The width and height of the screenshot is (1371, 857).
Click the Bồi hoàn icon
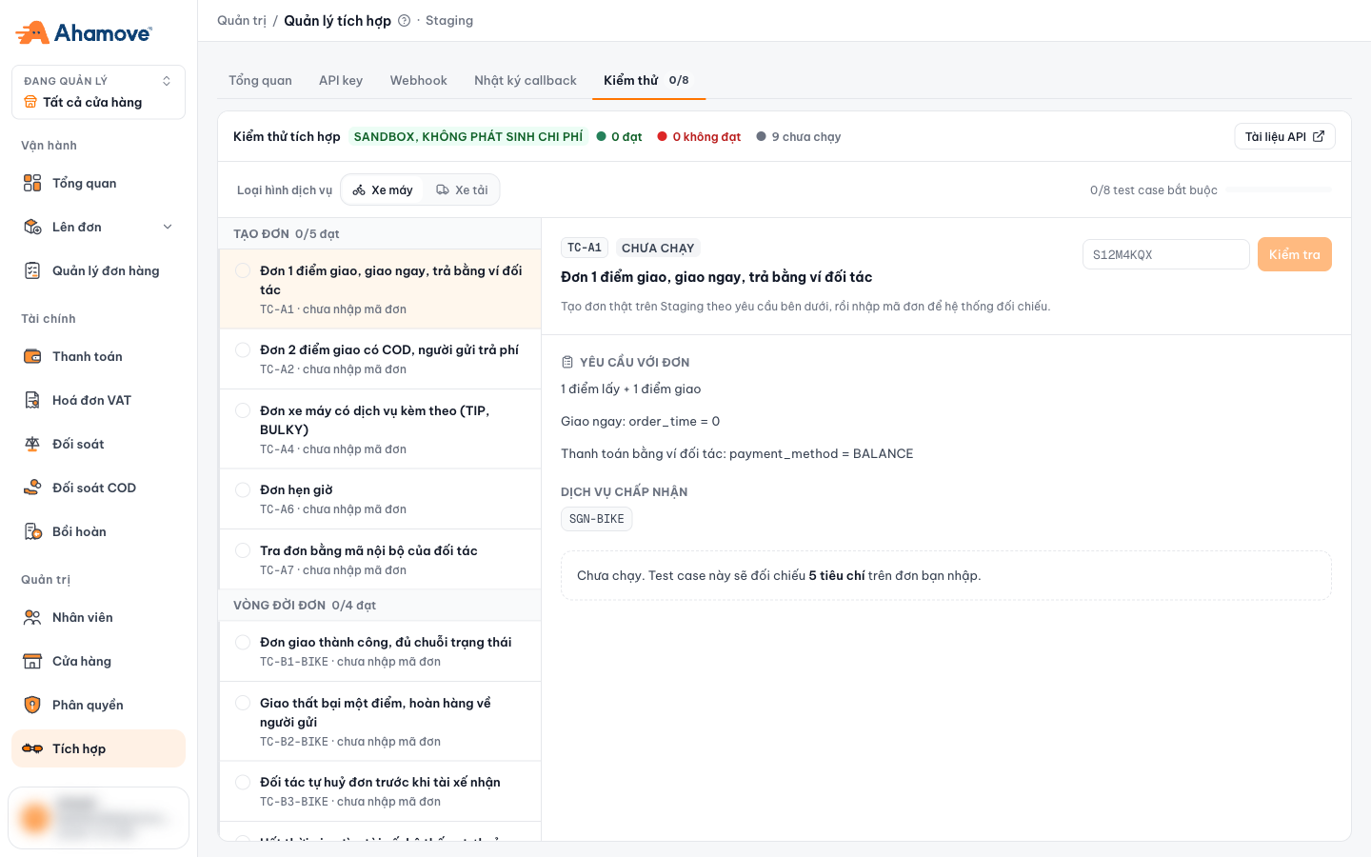tap(32, 531)
